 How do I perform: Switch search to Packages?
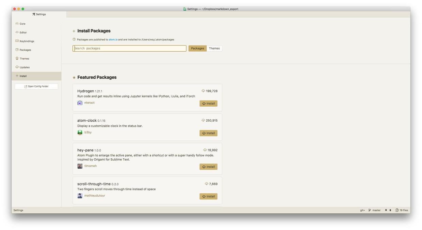point(197,49)
